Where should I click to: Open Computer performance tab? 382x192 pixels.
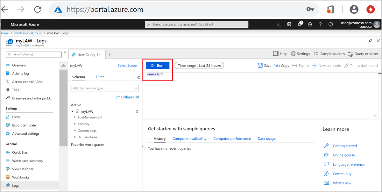click(x=232, y=139)
